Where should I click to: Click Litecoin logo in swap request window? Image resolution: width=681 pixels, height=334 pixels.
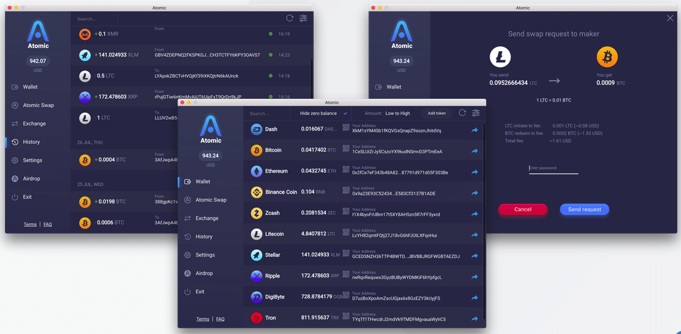tap(500, 57)
